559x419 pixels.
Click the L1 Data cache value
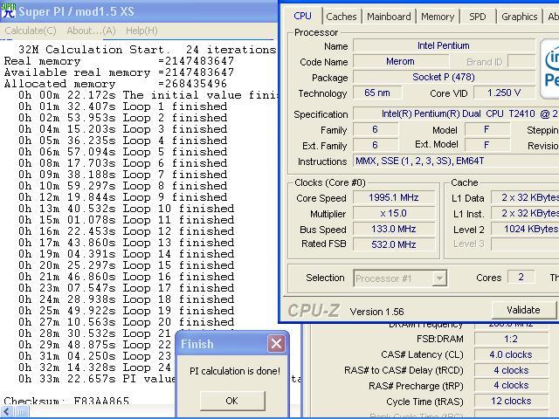525,198
